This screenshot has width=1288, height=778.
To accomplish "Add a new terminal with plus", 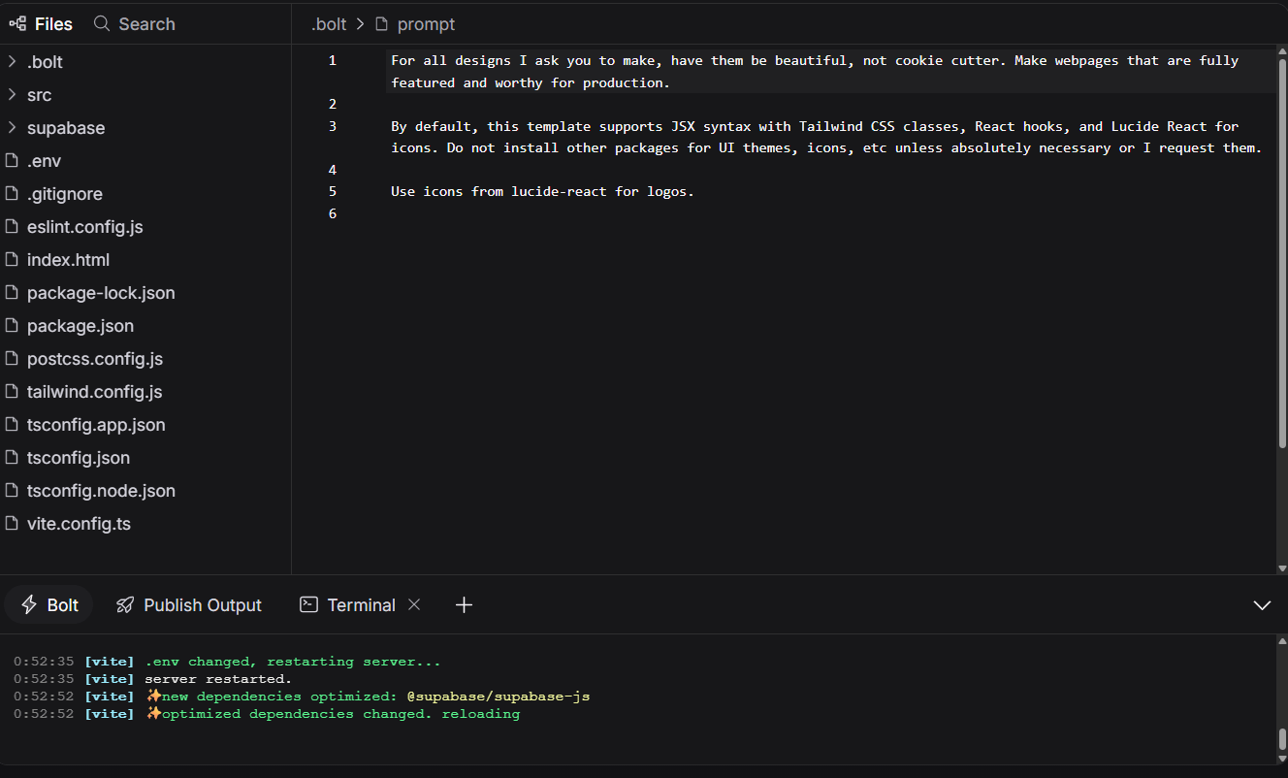I will tap(464, 604).
